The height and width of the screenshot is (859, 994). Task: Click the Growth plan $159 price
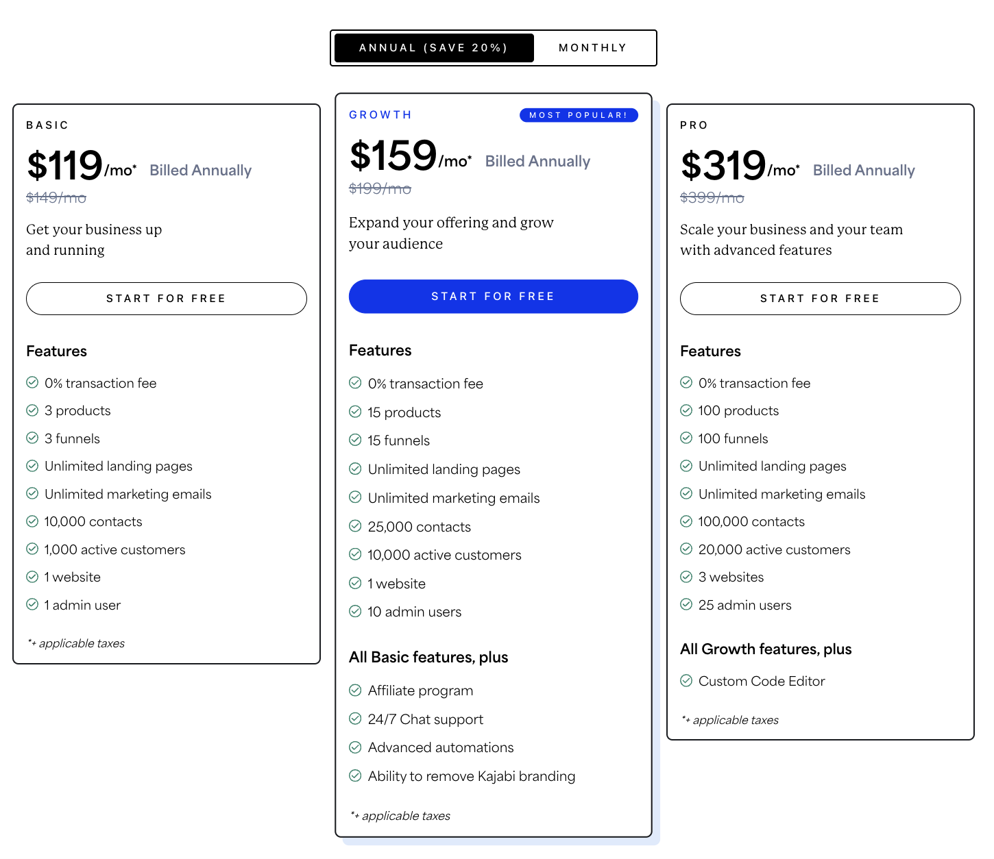393,155
